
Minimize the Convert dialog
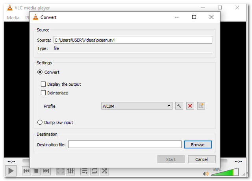[177, 17]
